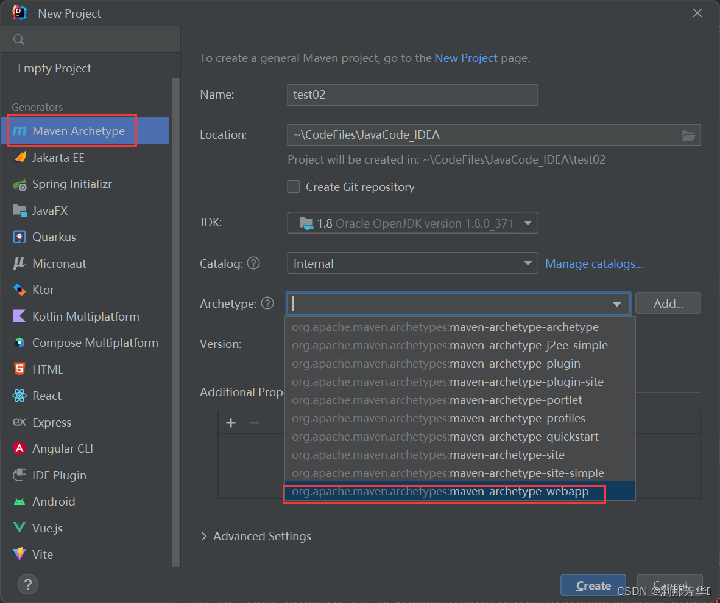This screenshot has width=720, height=603.
Task: Click the Kotlin Multiplatform K icon
Action: point(19,316)
